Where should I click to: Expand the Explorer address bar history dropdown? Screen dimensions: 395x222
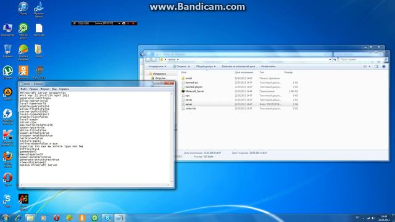point(330,60)
